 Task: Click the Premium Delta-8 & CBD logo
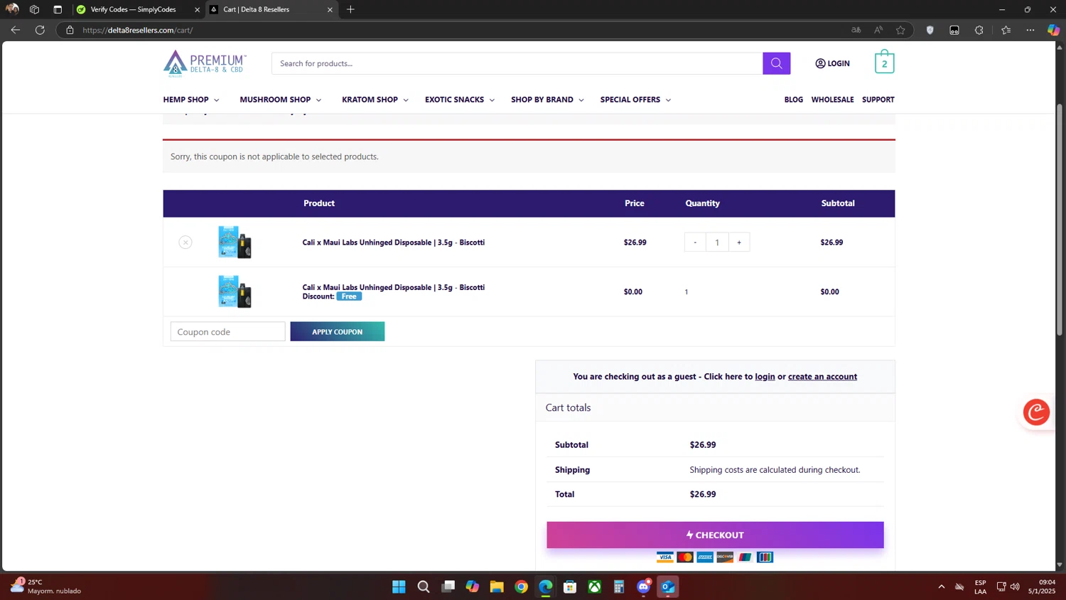click(205, 63)
